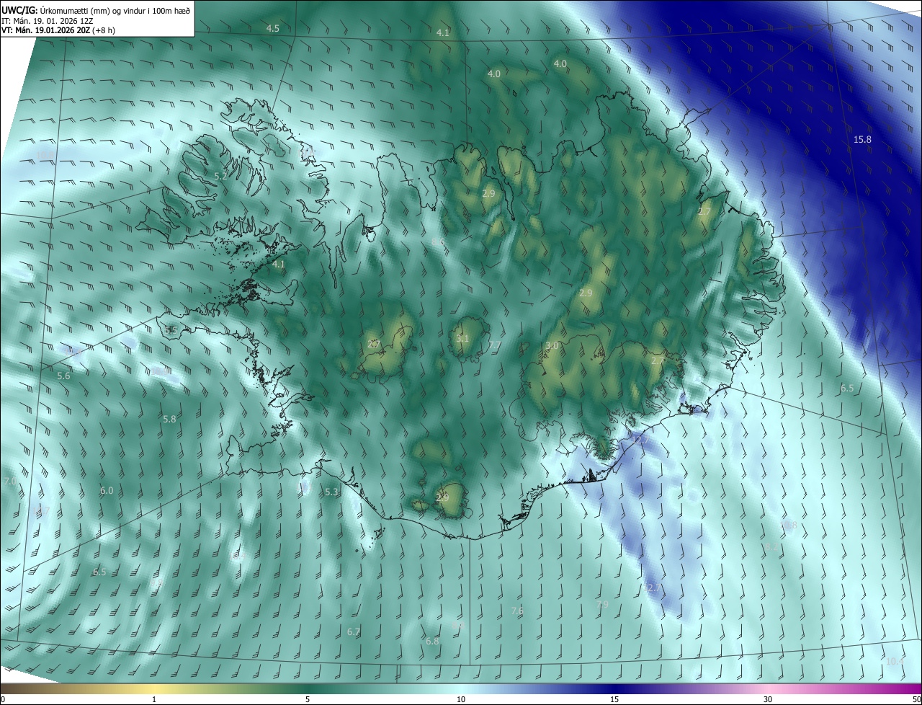Viewport: 922px width, 705px height.
Task: Click the 3.1 value on the central glacier
Action: coord(462,338)
